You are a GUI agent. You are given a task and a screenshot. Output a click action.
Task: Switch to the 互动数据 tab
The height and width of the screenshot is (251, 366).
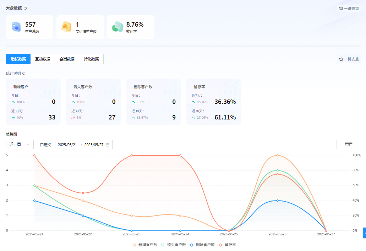click(43, 59)
